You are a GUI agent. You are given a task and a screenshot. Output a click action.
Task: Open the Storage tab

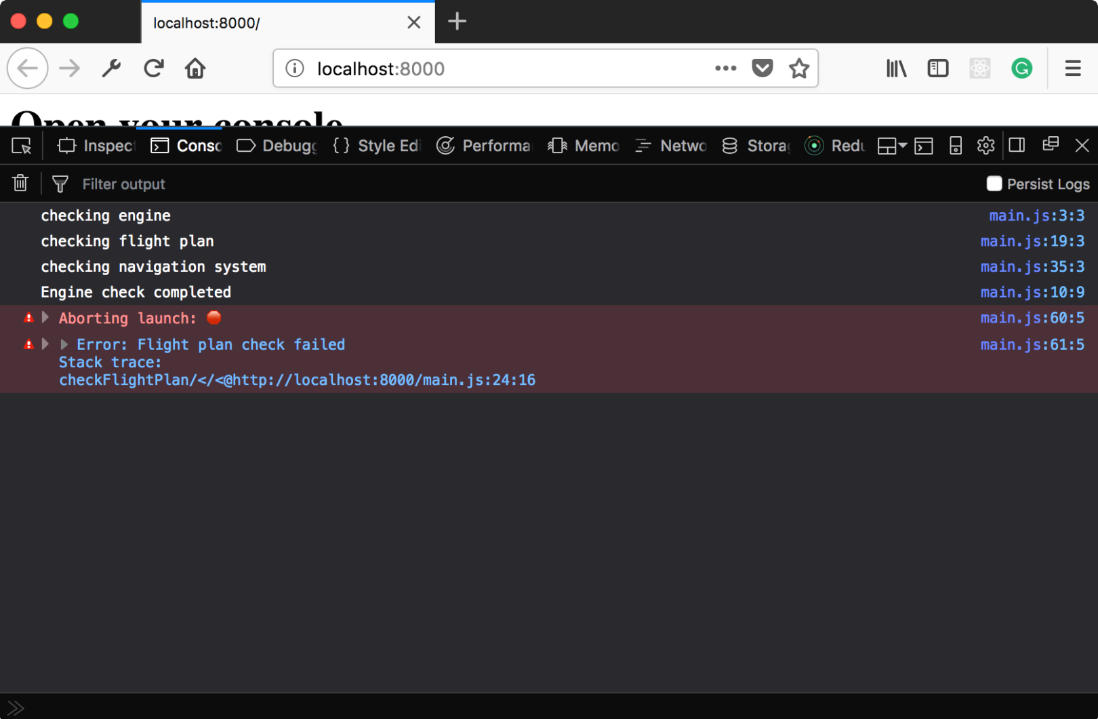click(756, 146)
